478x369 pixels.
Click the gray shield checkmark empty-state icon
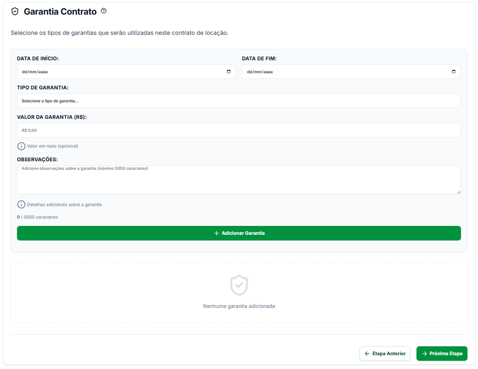pyautogui.click(x=239, y=285)
